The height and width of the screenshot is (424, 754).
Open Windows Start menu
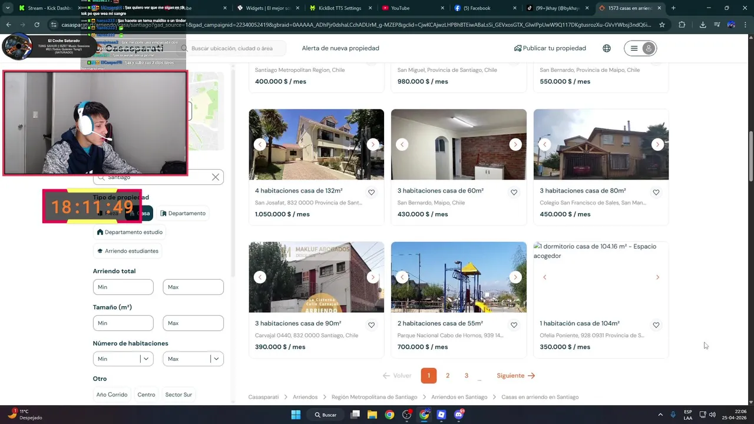point(296,415)
